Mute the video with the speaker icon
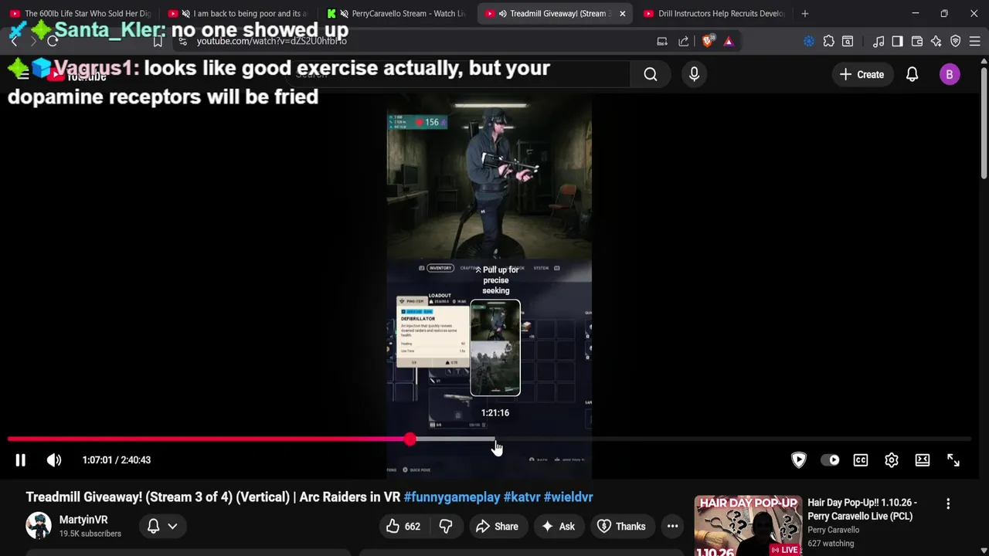This screenshot has height=556, width=989. click(54, 460)
